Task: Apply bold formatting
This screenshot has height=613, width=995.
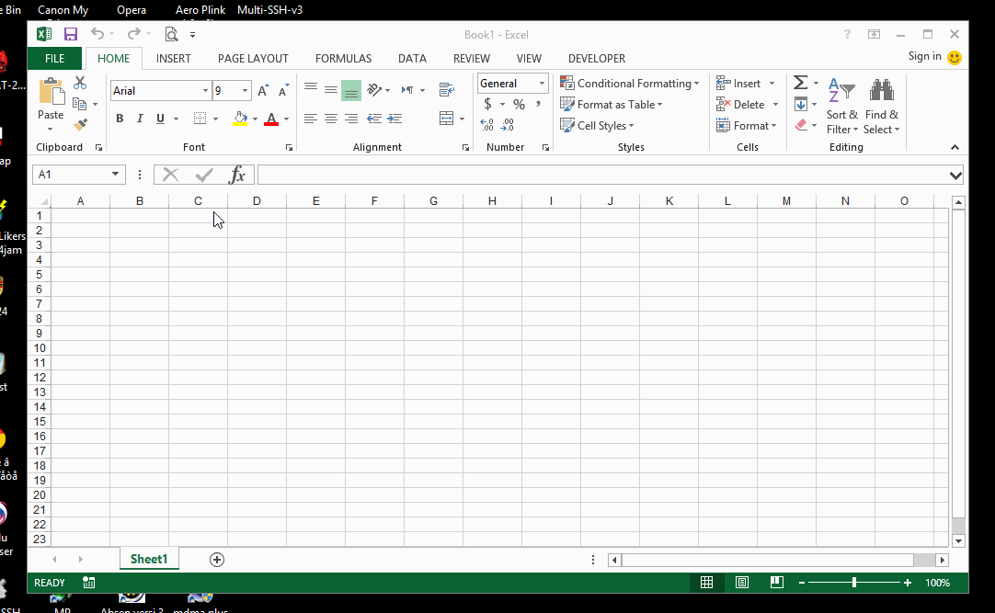Action: point(120,118)
